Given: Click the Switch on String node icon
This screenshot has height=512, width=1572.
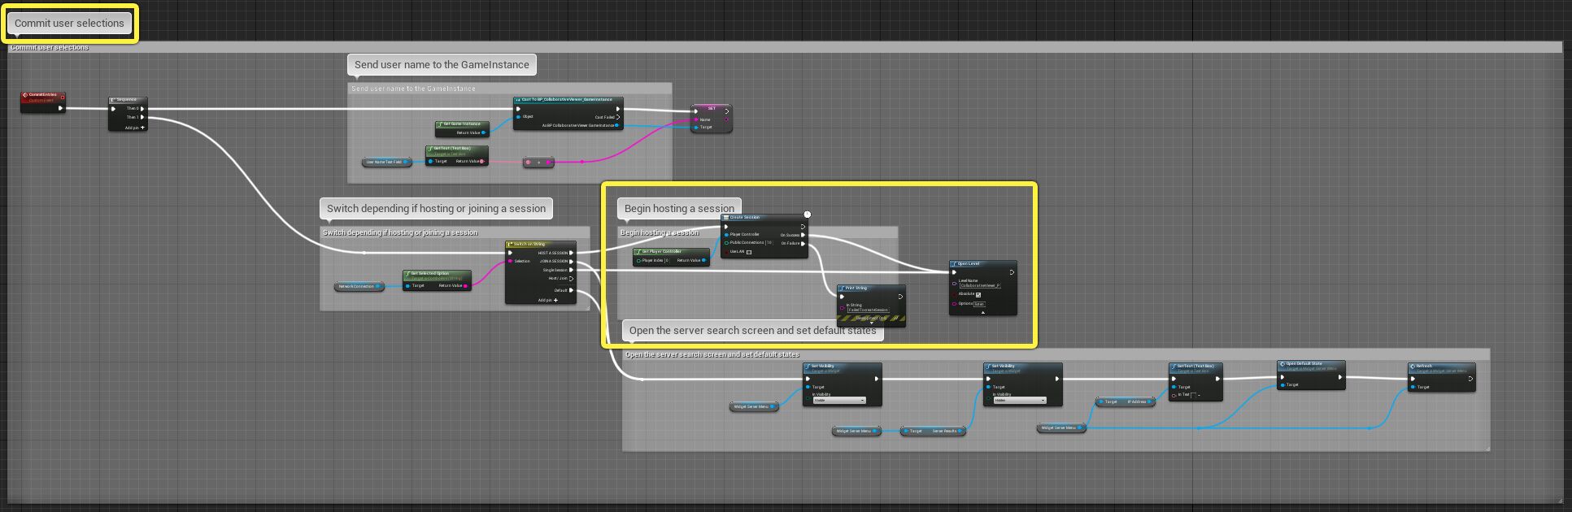Looking at the screenshot, I should pyautogui.click(x=510, y=244).
